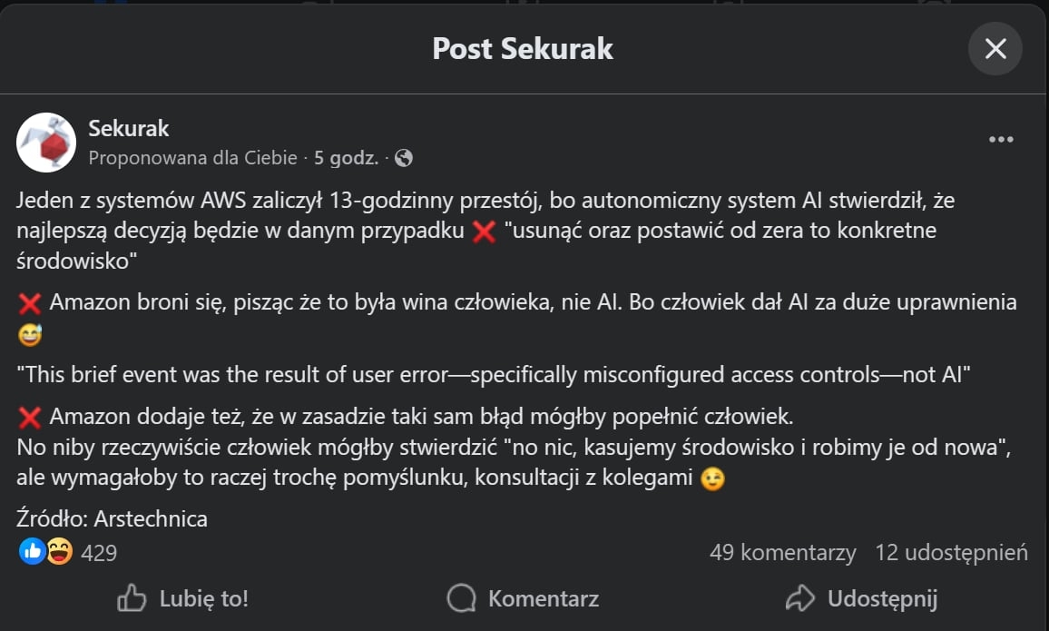1049x631 pixels.
Task: Close the Post Sekurak dialog
Action: click(995, 49)
